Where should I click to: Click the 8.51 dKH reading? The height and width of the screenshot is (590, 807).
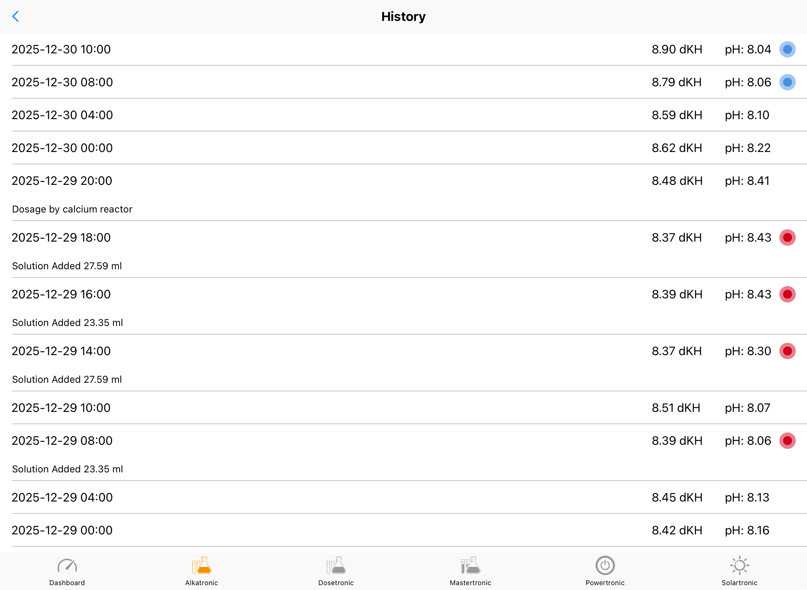pyautogui.click(x=676, y=408)
